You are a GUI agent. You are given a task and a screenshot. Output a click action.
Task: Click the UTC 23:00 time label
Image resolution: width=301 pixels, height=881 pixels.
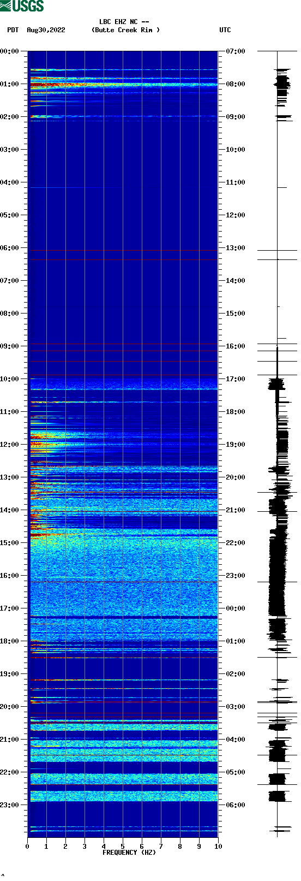click(236, 576)
